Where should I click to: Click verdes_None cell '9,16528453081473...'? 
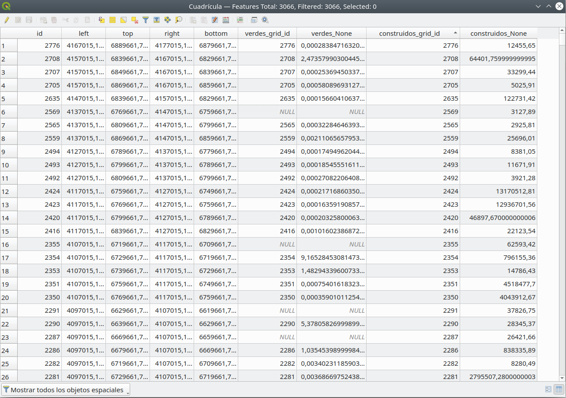332,258
